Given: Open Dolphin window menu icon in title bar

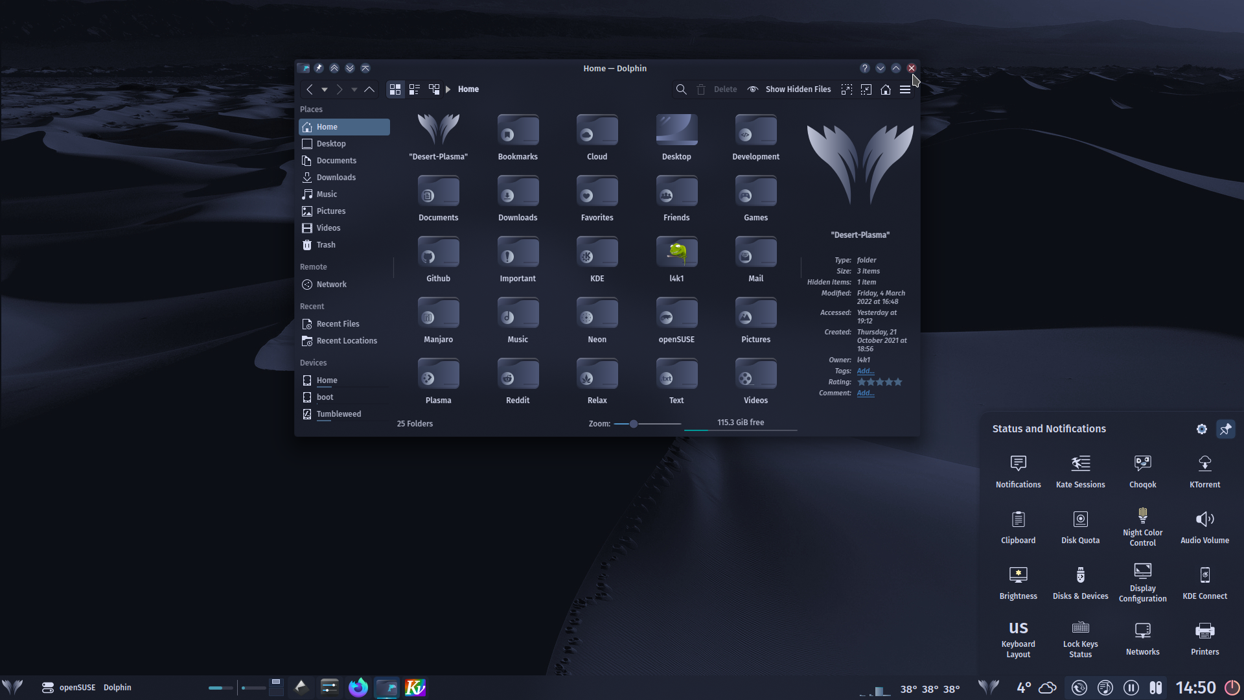Looking at the screenshot, I should pos(303,68).
